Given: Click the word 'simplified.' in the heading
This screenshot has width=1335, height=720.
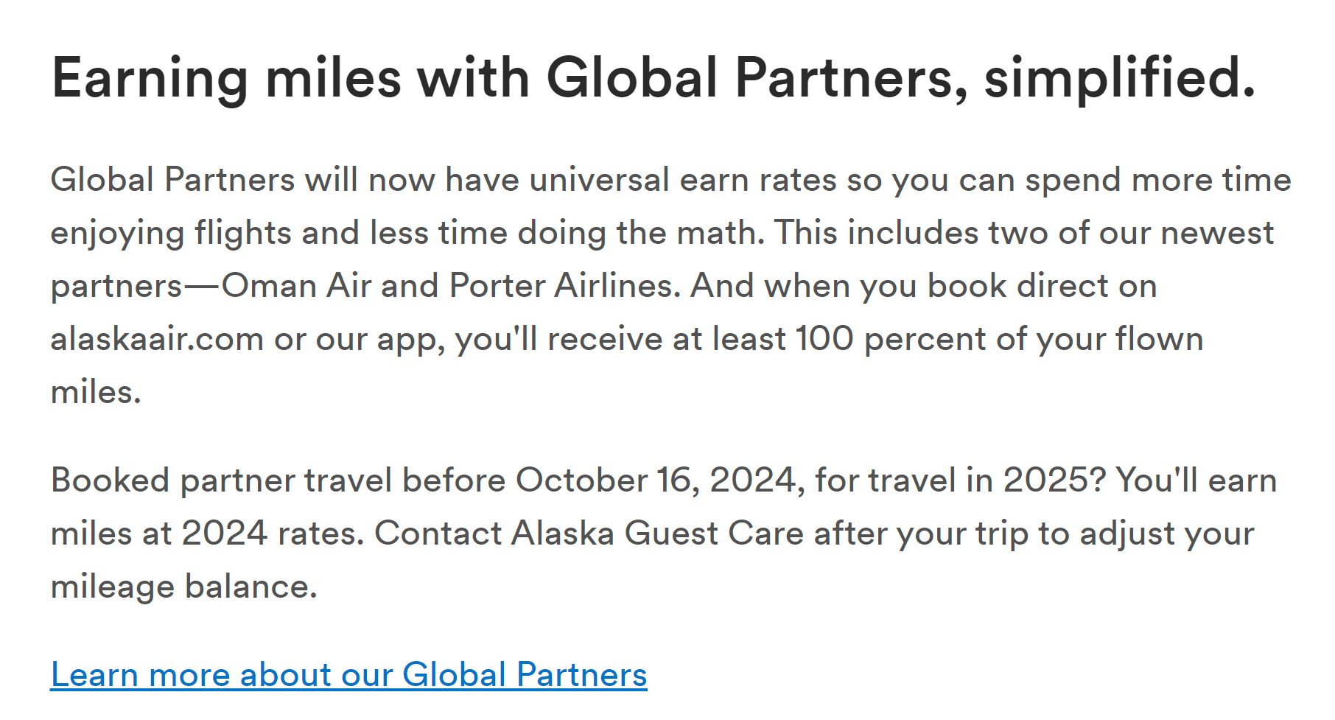Looking at the screenshot, I should [x=1120, y=78].
